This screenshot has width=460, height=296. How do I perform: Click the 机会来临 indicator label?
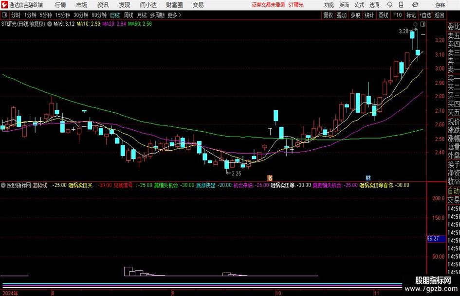tap(243, 185)
